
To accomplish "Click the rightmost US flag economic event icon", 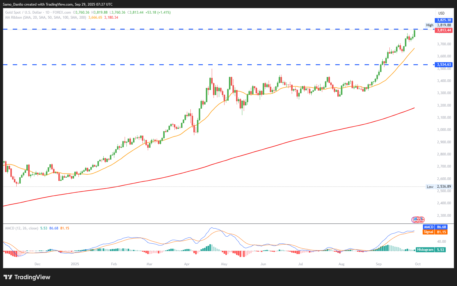I will pyautogui.click(x=422, y=220).
